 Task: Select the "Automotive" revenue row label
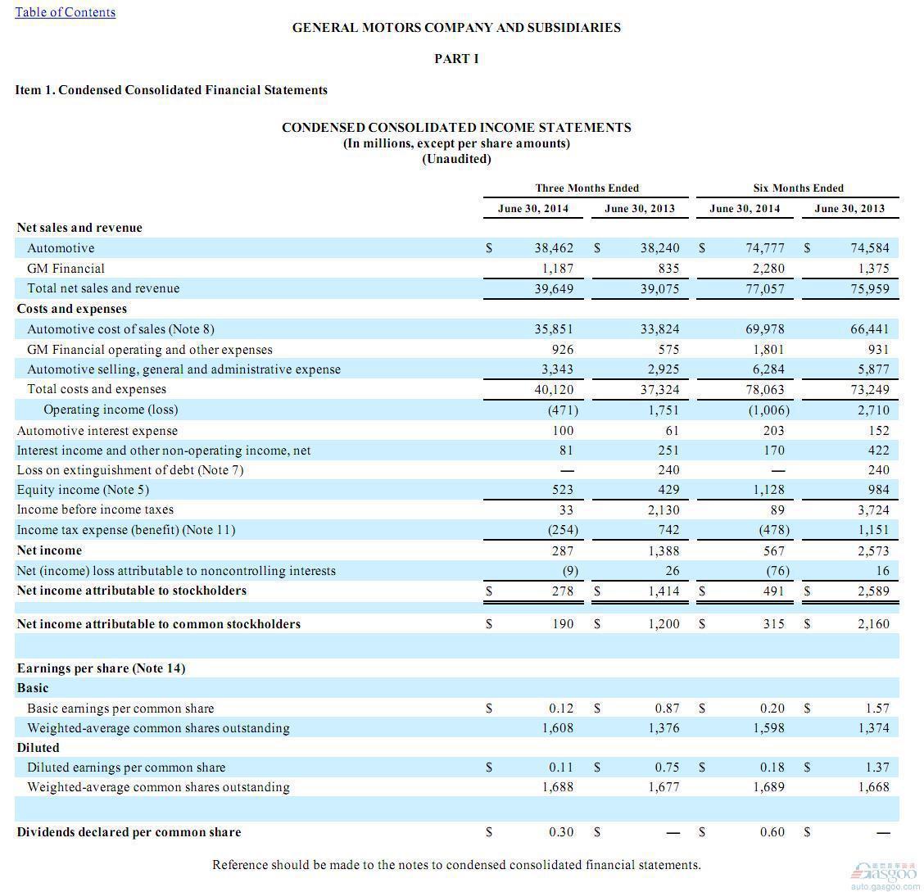61,248
